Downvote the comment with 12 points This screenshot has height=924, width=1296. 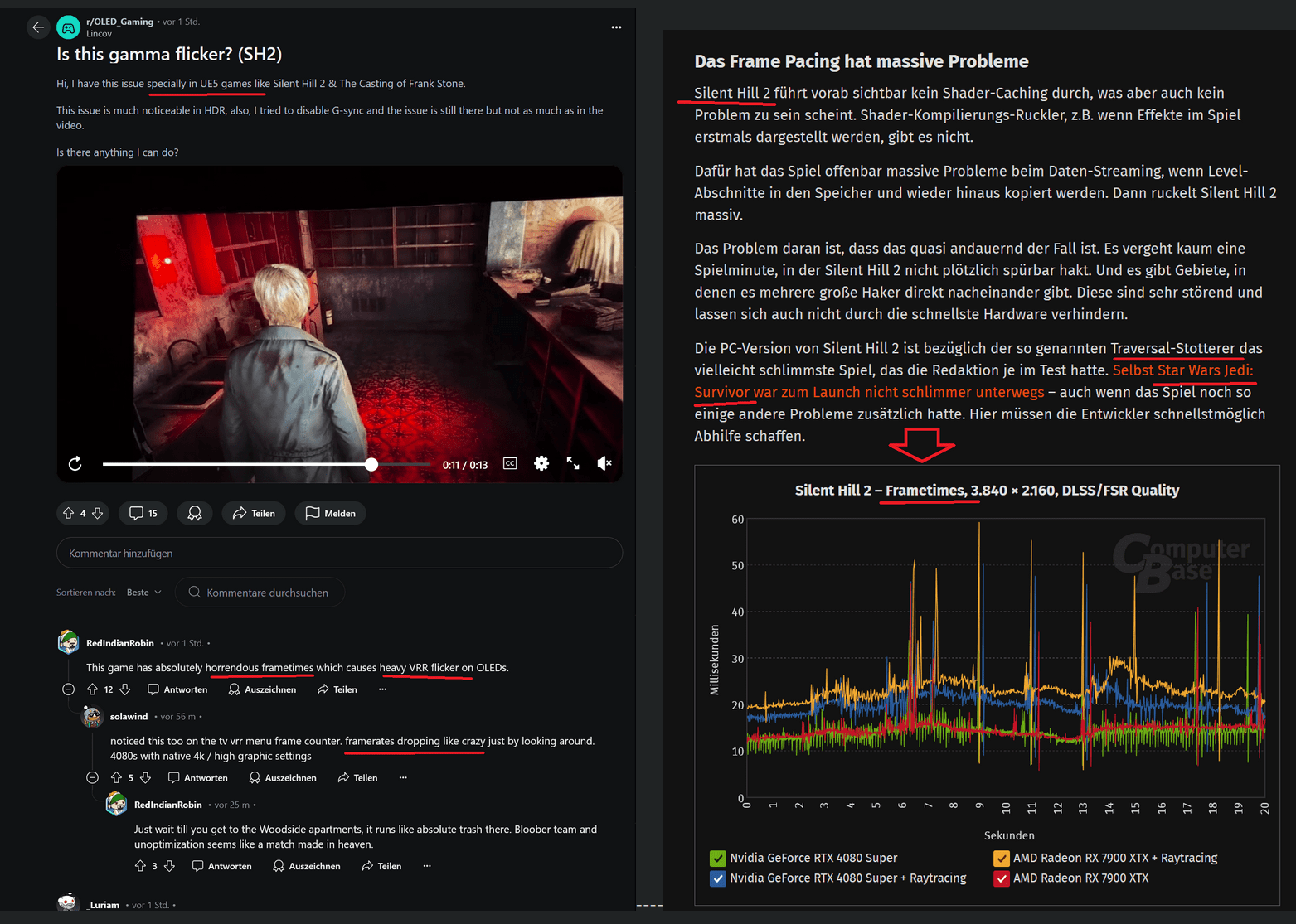[125, 689]
